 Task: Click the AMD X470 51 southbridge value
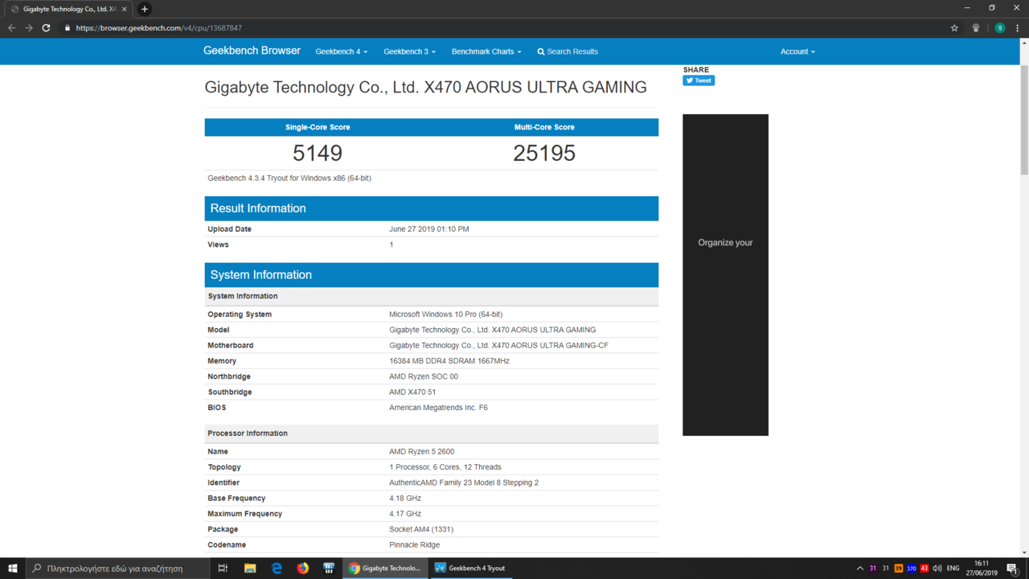pos(412,392)
